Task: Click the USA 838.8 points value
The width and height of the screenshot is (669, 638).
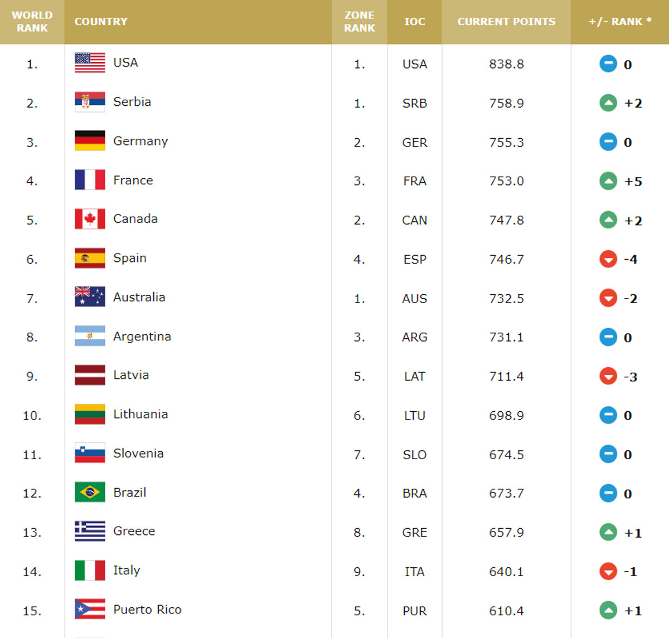Action: pos(506,64)
